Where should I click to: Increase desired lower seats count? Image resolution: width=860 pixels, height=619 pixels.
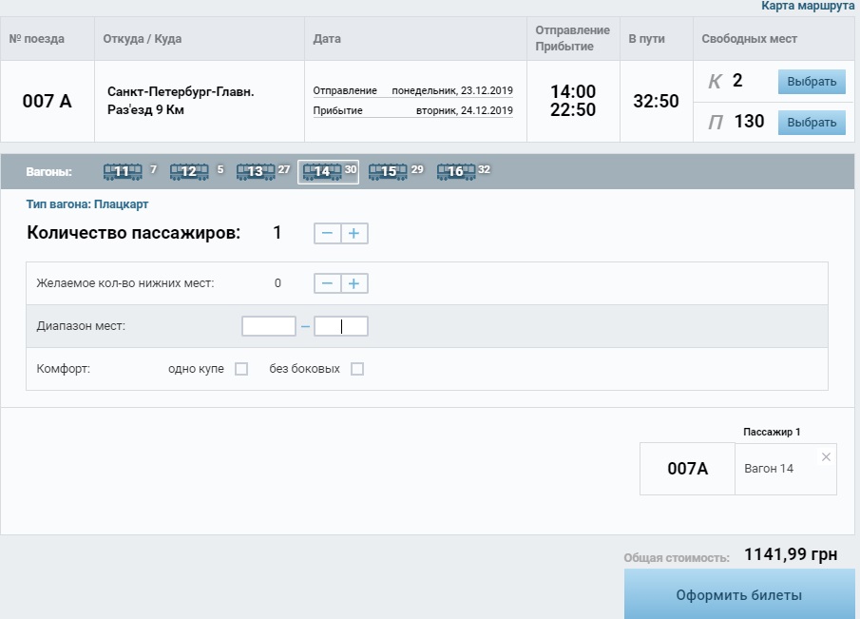point(354,283)
